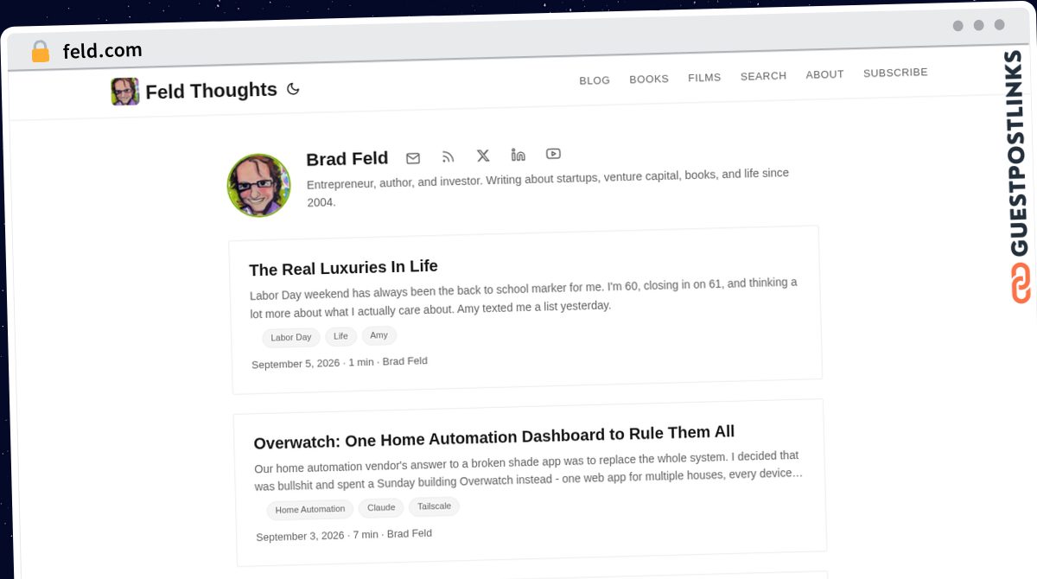
Task: Click the Feld Thoughts logo avatar in header
Action: pos(125,92)
